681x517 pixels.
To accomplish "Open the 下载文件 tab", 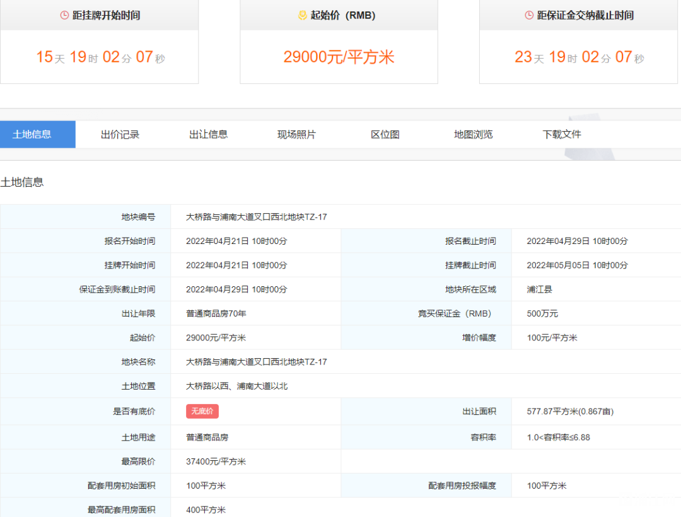I will pyautogui.click(x=562, y=134).
